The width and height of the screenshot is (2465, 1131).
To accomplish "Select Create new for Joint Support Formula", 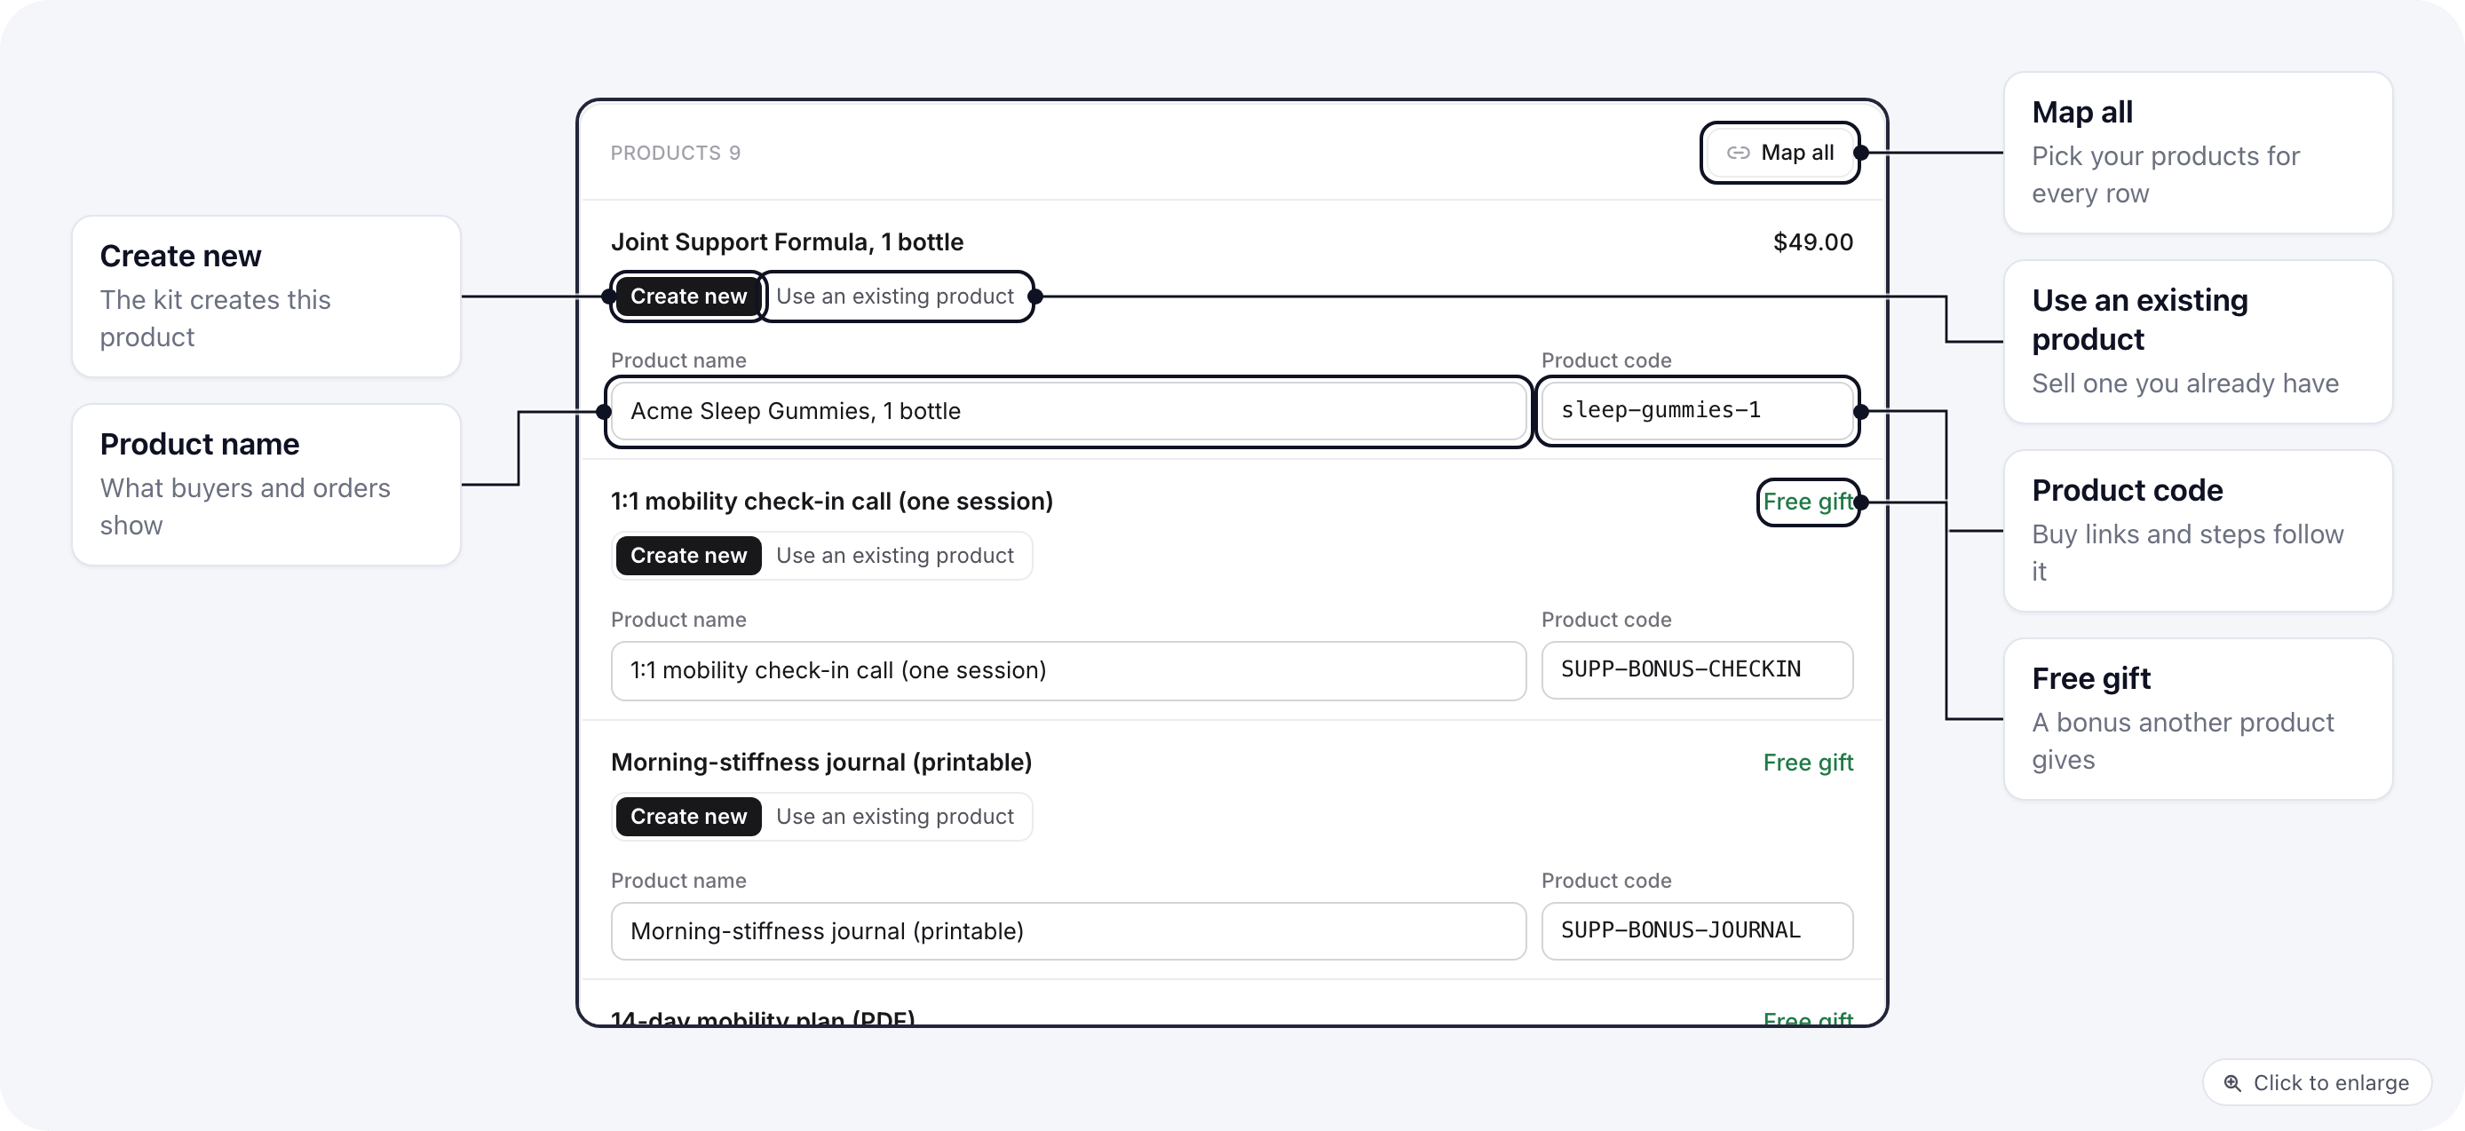I will [x=688, y=297].
